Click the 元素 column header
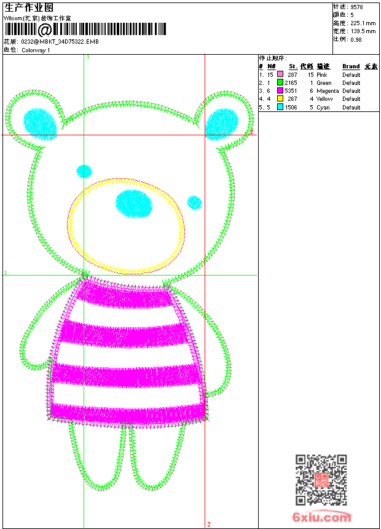This screenshot has width=381, height=529. pyautogui.click(x=371, y=66)
